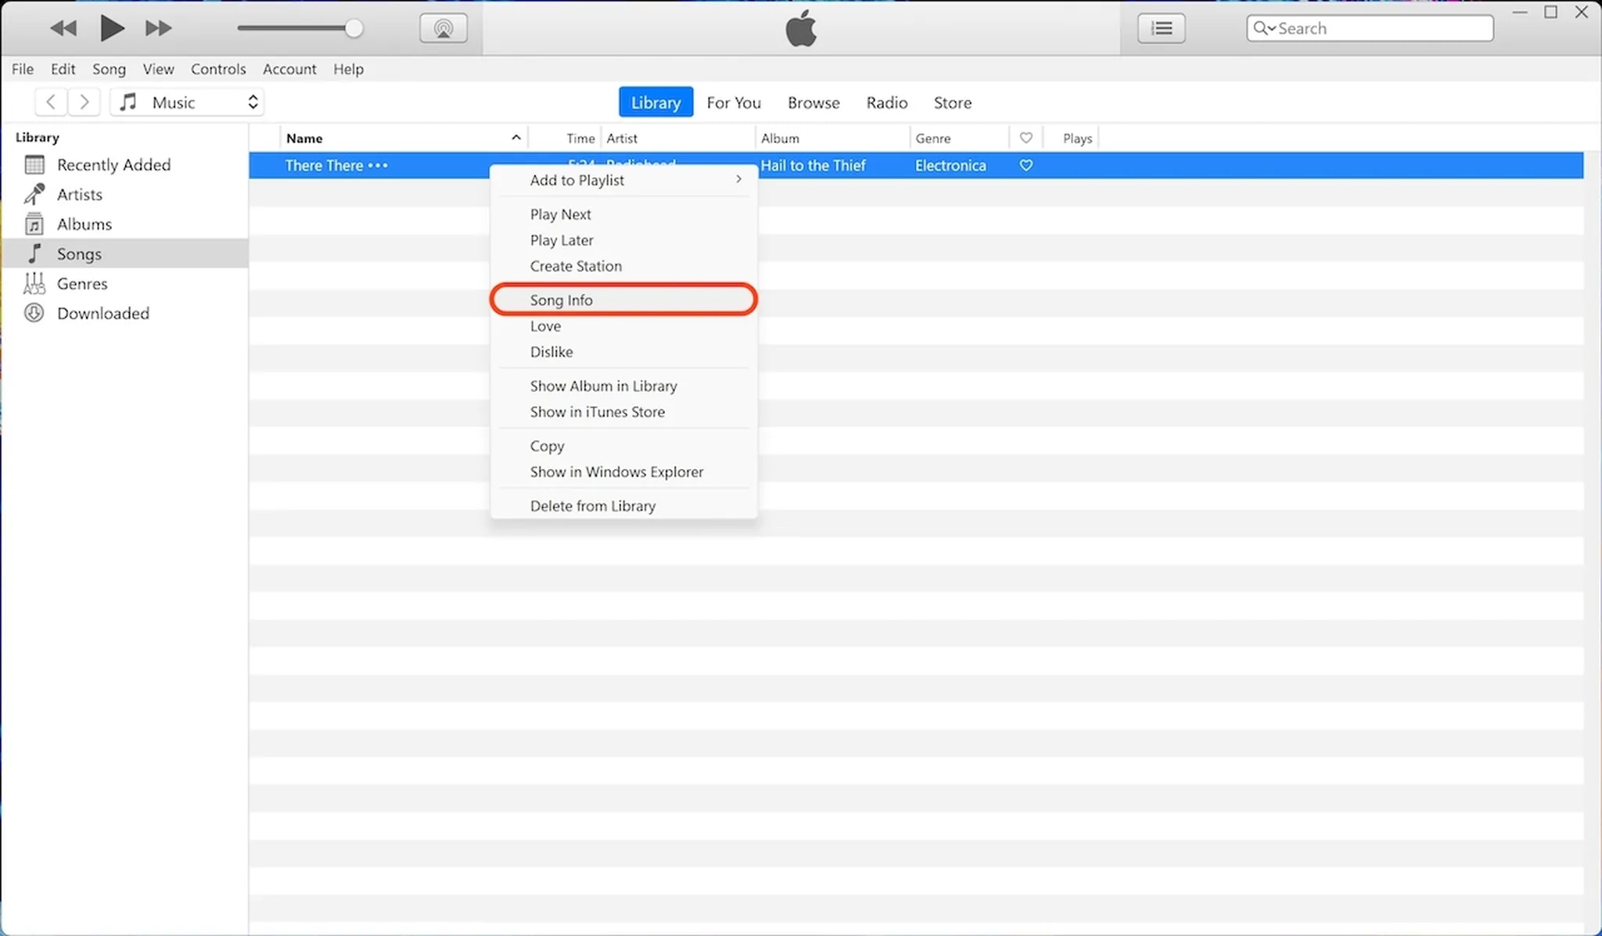1602x936 pixels.
Task: Adjust the volume slider knob
Action: click(354, 29)
